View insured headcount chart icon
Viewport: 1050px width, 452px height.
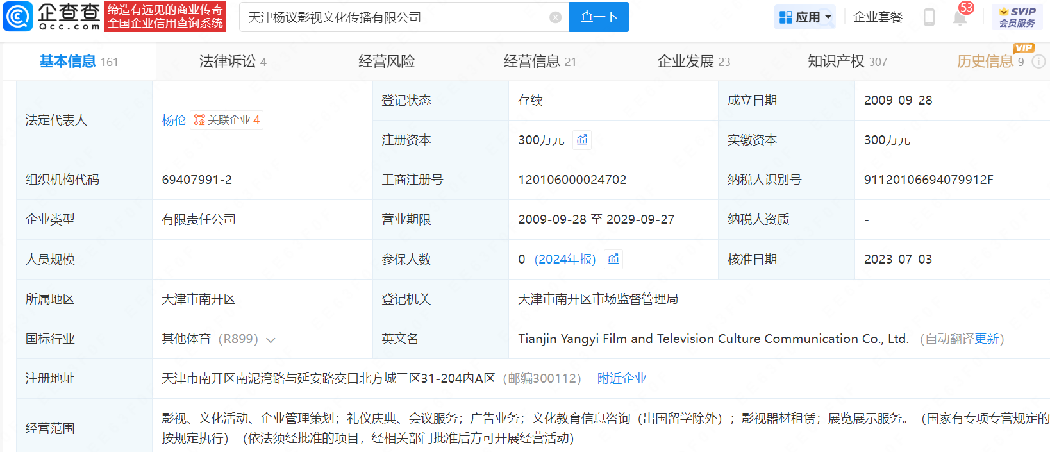coord(613,259)
